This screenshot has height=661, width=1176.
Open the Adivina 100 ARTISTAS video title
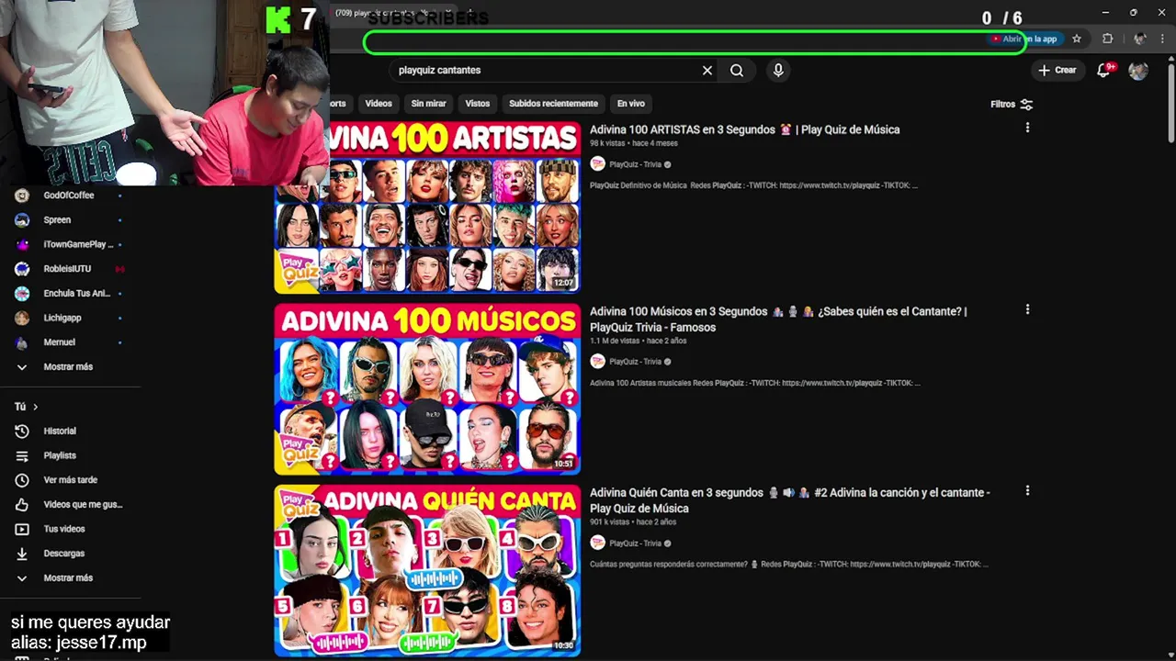pyautogui.click(x=745, y=129)
